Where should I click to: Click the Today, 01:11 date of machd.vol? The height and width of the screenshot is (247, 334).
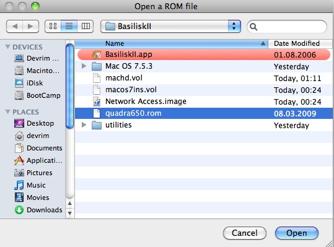pyautogui.click(x=297, y=78)
